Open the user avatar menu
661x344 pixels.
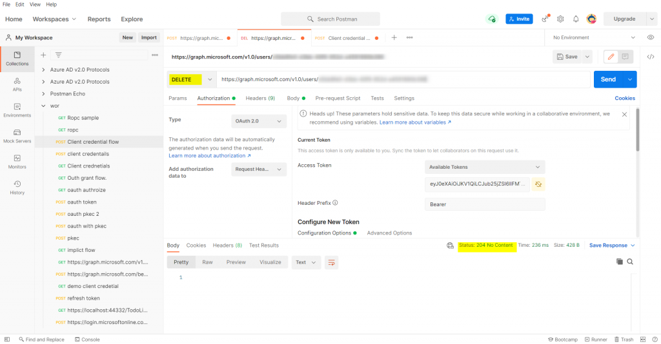(x=591, y=19)
